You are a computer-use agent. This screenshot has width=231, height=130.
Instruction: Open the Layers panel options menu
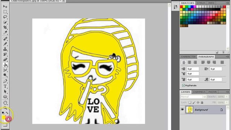227,92
